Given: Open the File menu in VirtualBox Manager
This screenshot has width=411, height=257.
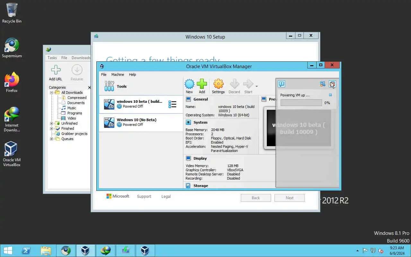Looking at the screenshot, I should pos(104,75).
